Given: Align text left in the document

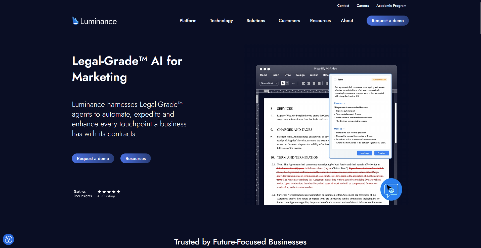Looking at the screenshot, I should [x=303, y=83].
